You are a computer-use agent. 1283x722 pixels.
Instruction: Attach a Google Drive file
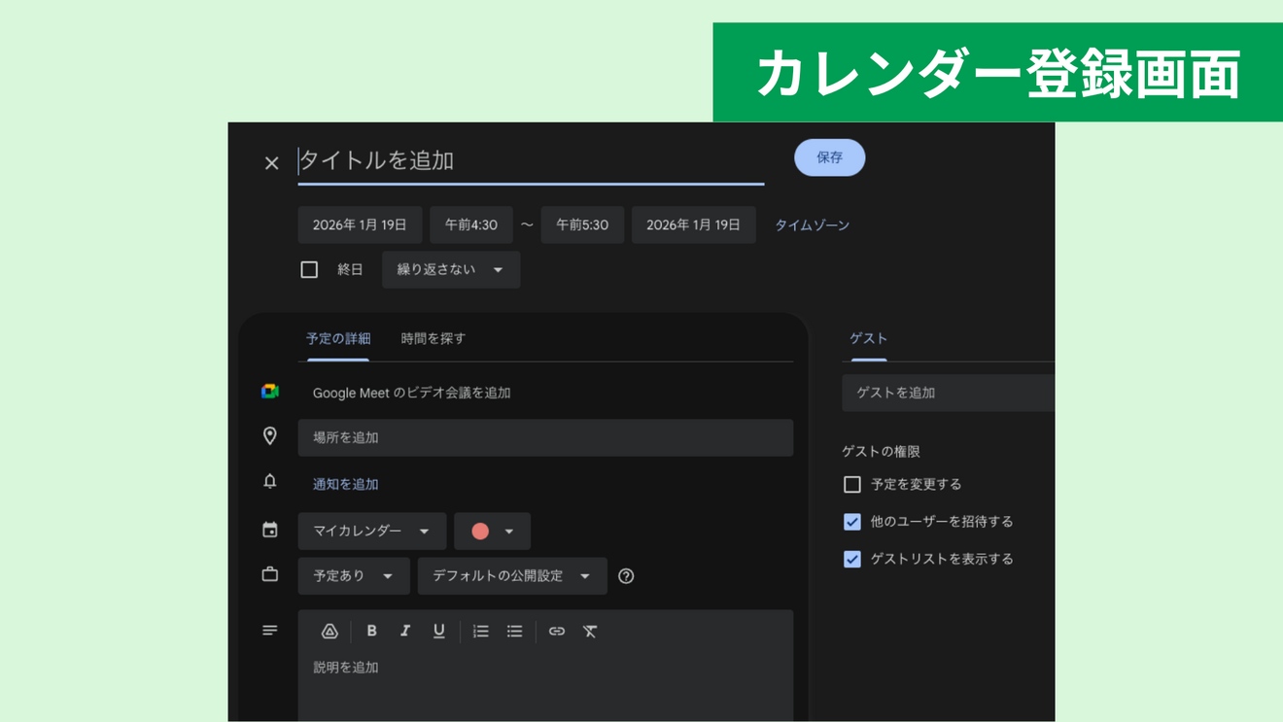(x=329, y=632)
